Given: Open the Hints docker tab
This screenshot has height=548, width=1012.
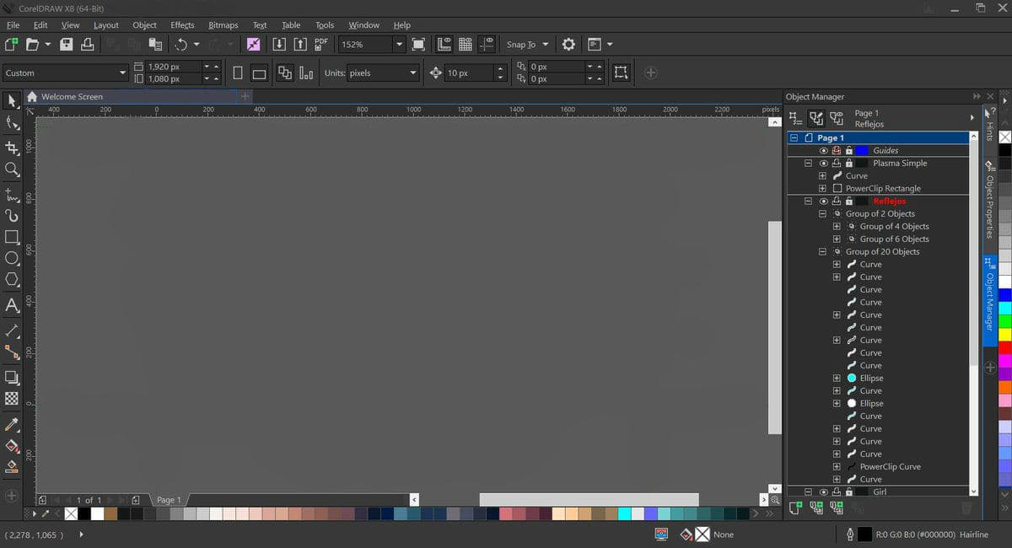Looking at the screenshot, I should click(x=990, y=126).
